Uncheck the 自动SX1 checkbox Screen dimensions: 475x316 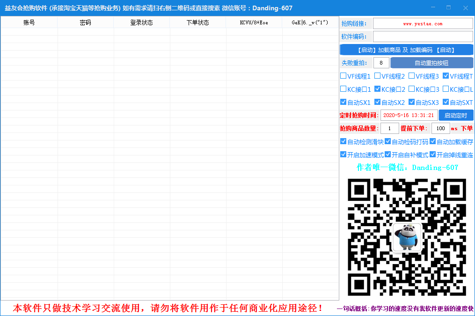pyautogui.click(x=343, y=102)
